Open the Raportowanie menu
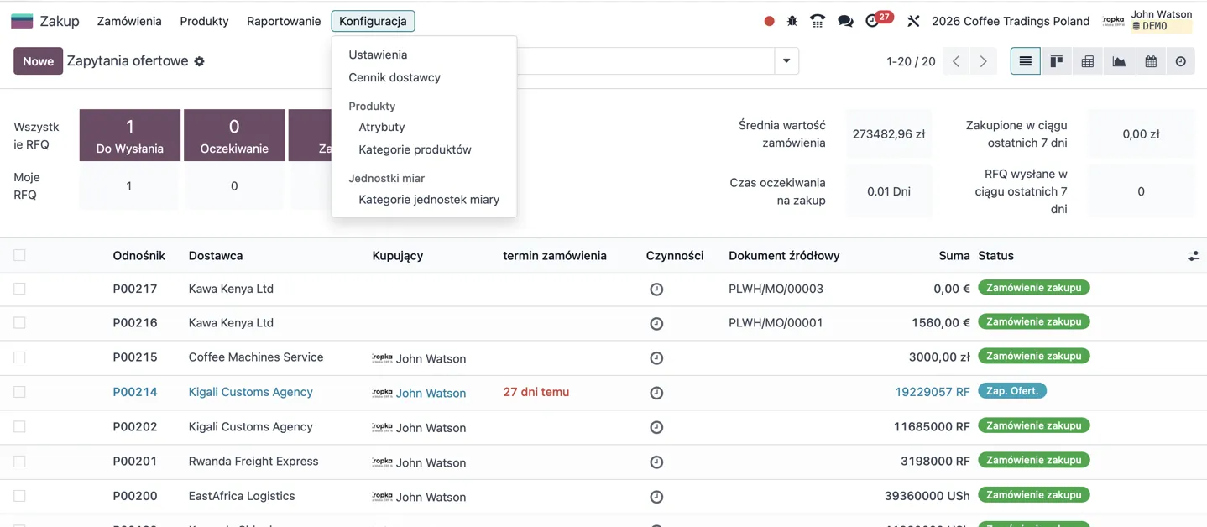The height and width of the screenshot is (527, 1207). 284,21
